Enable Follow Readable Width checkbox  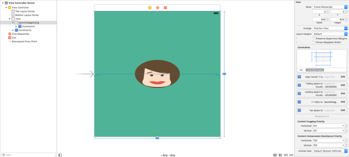coord(314,42)
